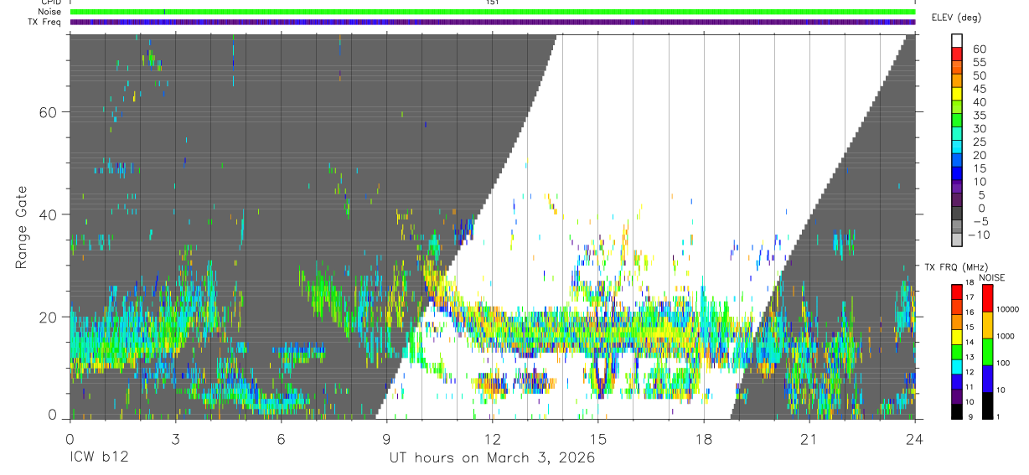This screenshot has height=475, width=1029.
Task: Click the 'ELEV (deg)' legend title
Action: (x=957, y=18)
